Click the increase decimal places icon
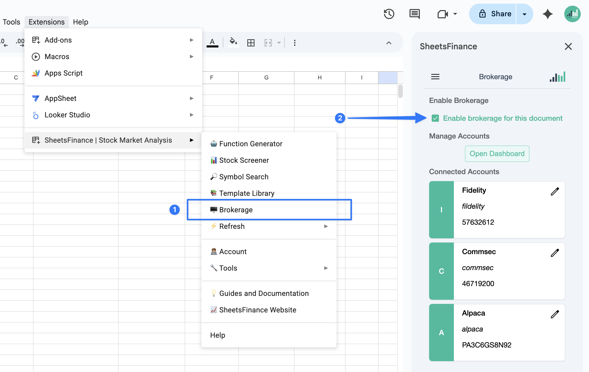The image size is (589, 372). click(x=20, y=43)
